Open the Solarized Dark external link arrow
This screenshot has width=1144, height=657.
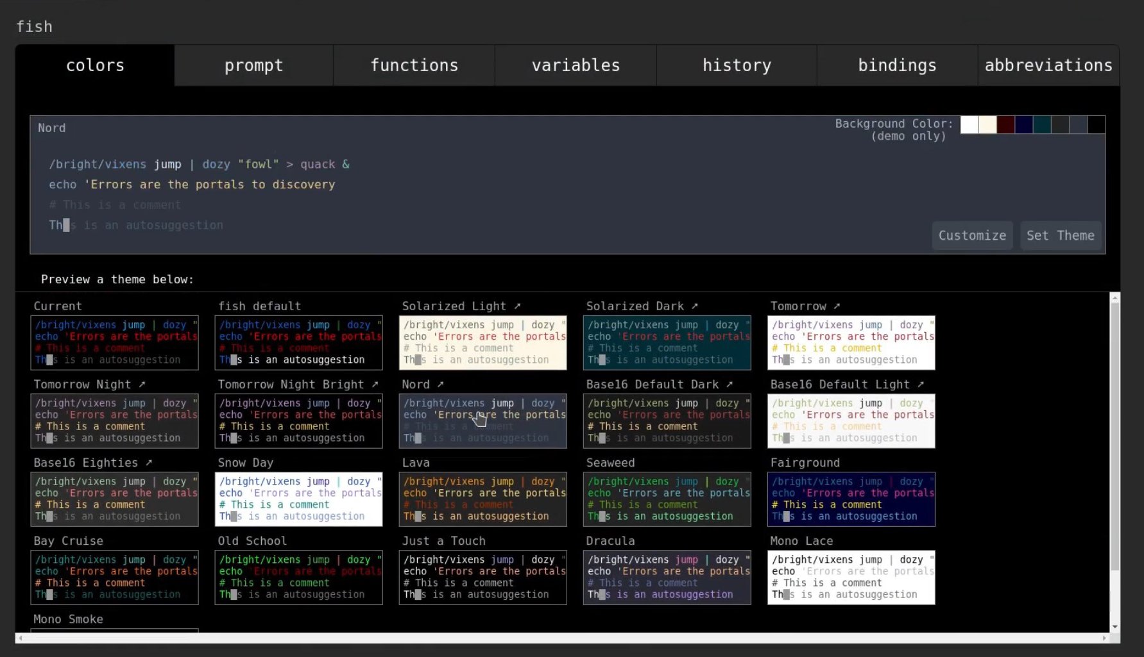coord(694,306)
